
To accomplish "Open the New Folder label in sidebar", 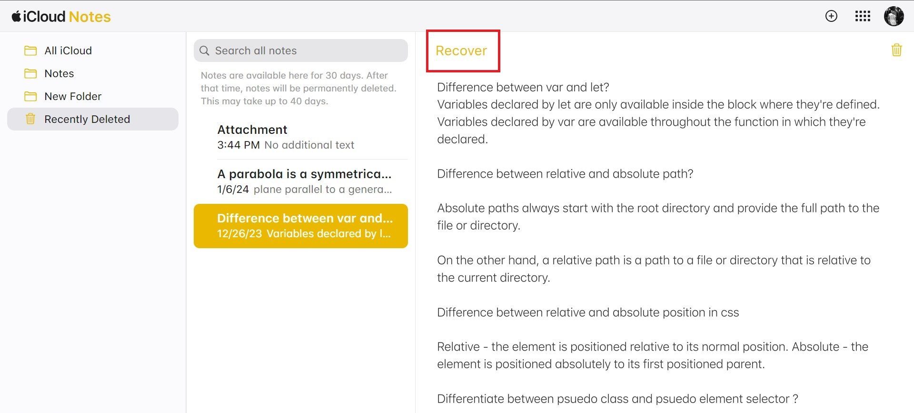I will point(73,96).
